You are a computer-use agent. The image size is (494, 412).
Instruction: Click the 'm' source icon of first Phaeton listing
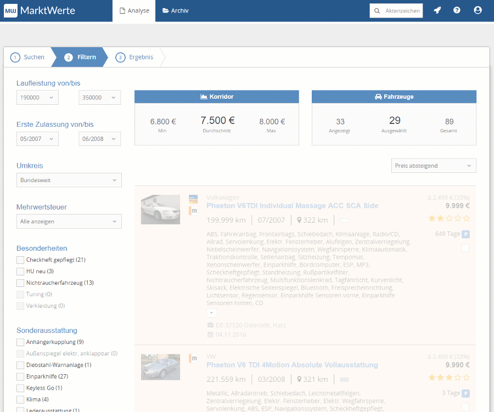pyautogui.click(x=193, y=211)
